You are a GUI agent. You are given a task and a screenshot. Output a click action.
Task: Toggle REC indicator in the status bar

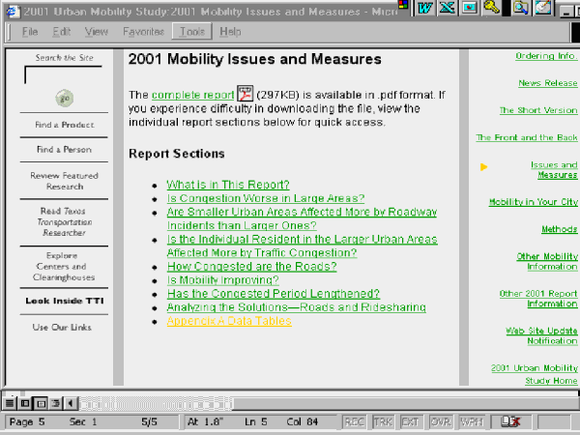coord(355,422)
